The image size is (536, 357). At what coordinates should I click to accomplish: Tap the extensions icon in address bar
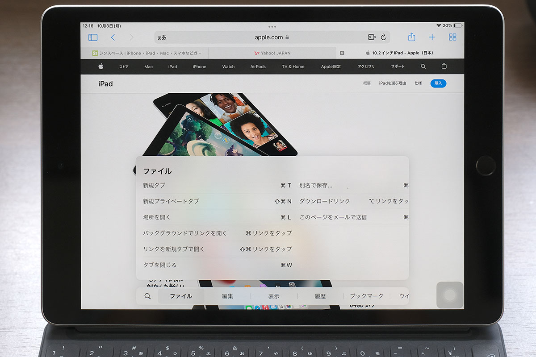pos(372,37)
